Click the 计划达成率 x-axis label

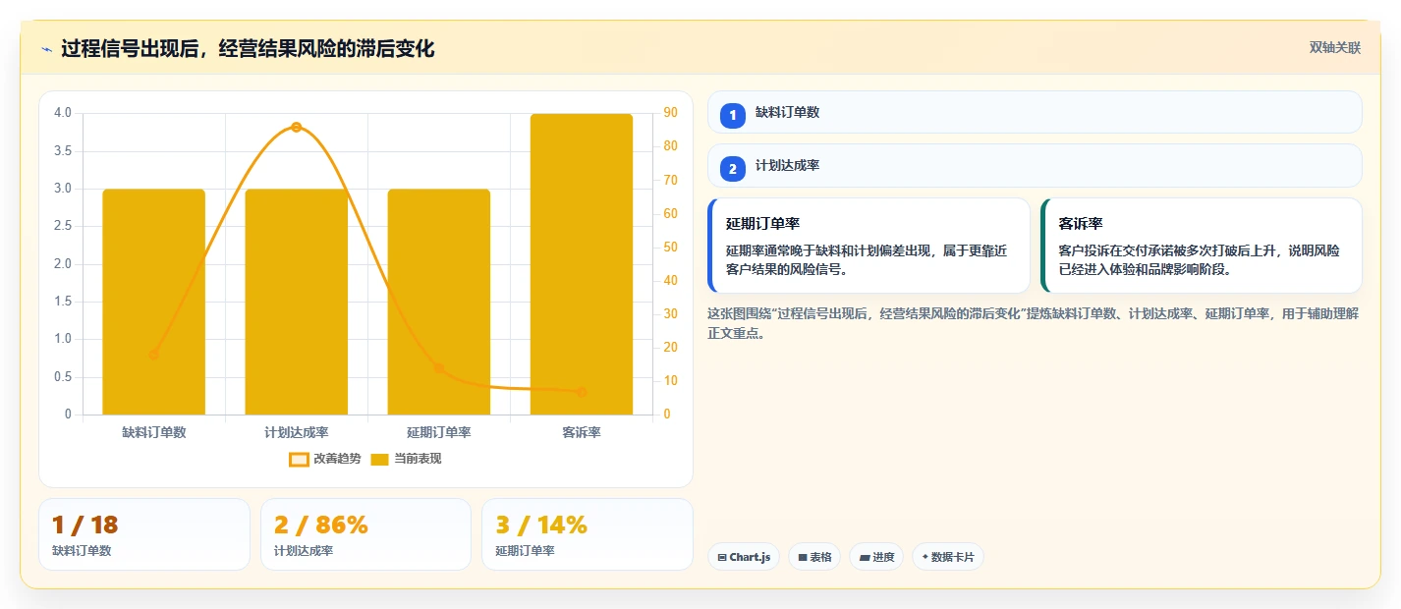point(297,432)
